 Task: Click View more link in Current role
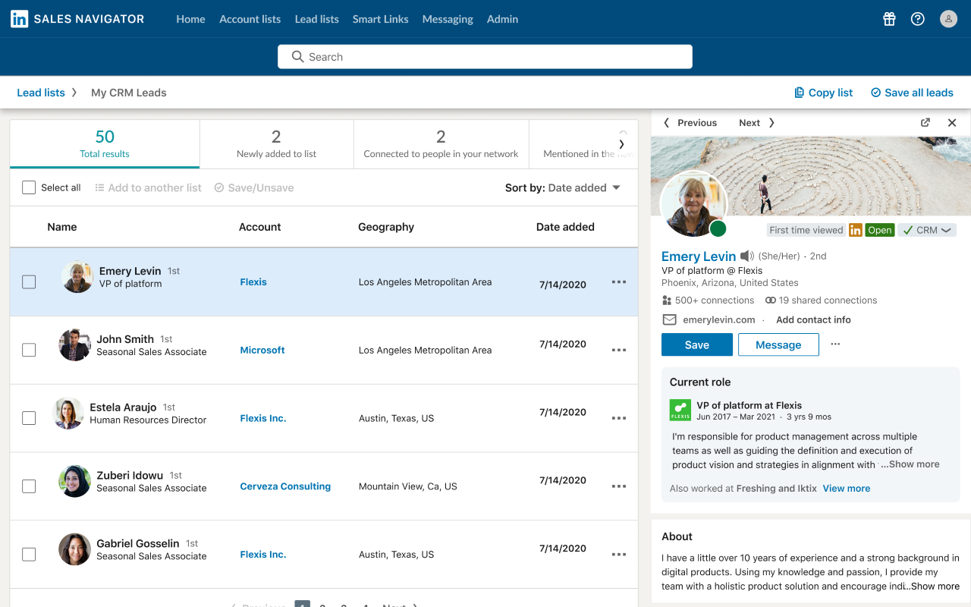point(847,489)
